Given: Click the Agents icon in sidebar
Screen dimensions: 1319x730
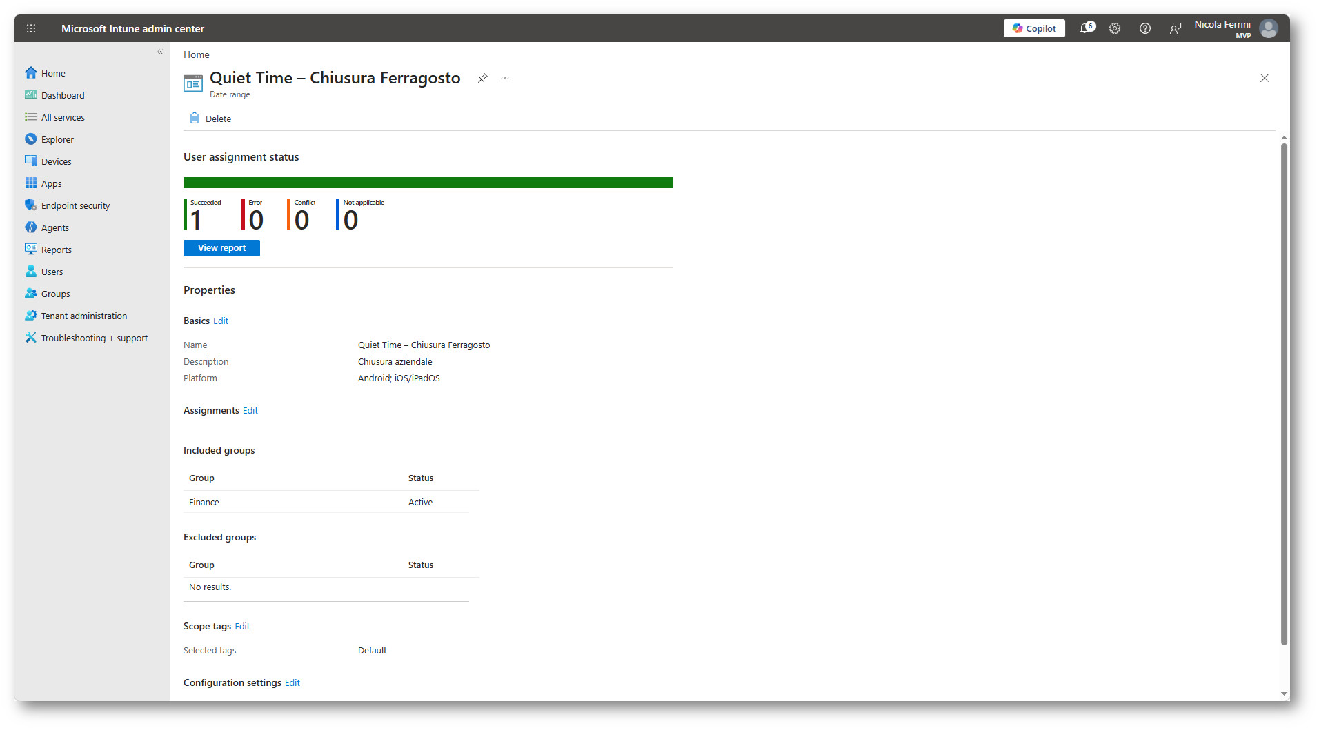Looking at the screenshot, I should (x=31, y=227).
